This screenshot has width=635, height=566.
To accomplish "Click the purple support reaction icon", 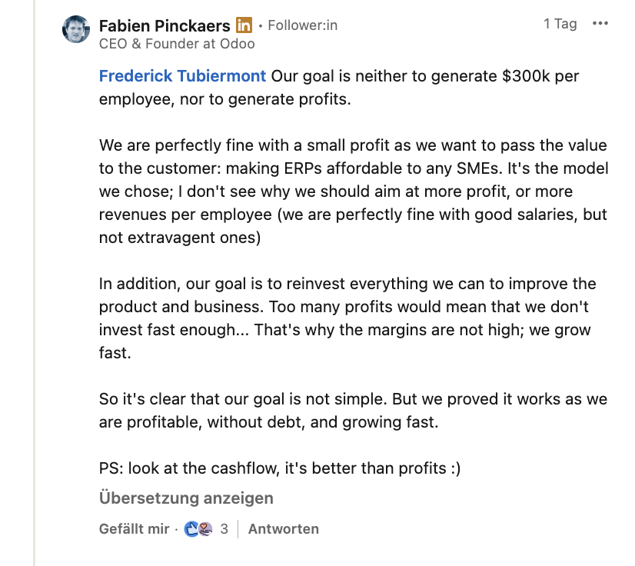I will [204, 528].
